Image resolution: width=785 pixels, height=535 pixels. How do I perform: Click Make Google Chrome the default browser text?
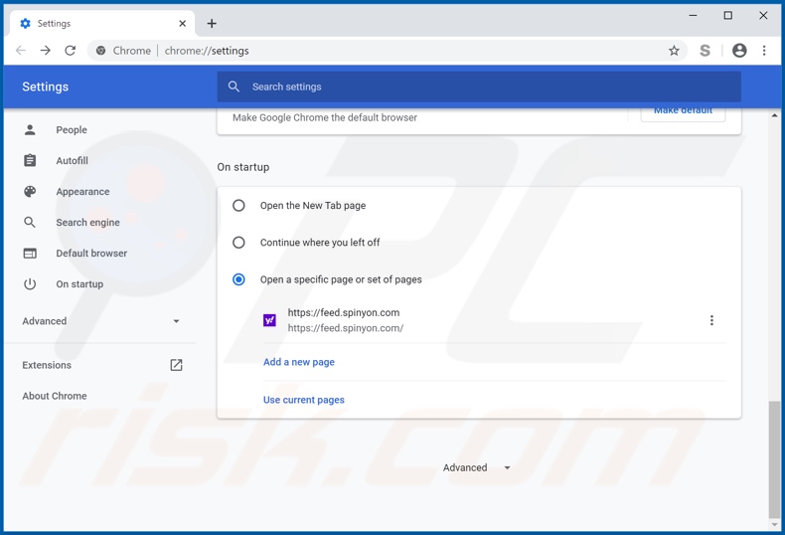click(x=324, y=117)
